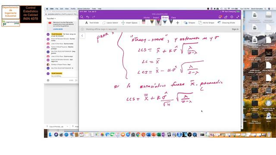Pick the dark blue-tipped pen
This screenshot has height=155, width=276.
(171, 22)
